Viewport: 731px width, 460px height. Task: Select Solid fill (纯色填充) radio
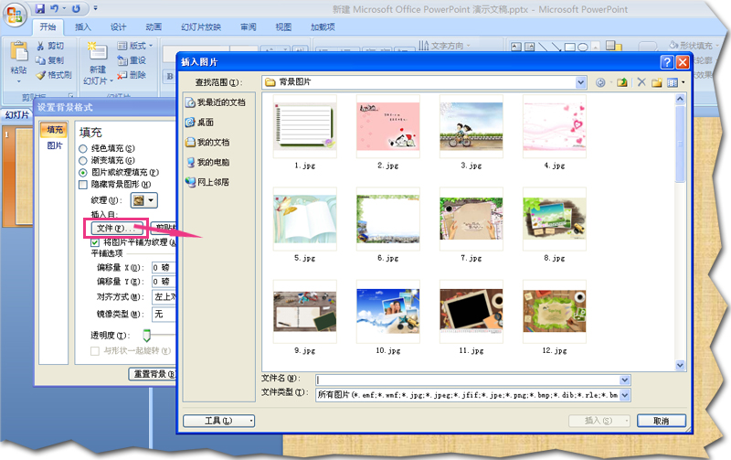pyautogui.click(x=83, y=149)
